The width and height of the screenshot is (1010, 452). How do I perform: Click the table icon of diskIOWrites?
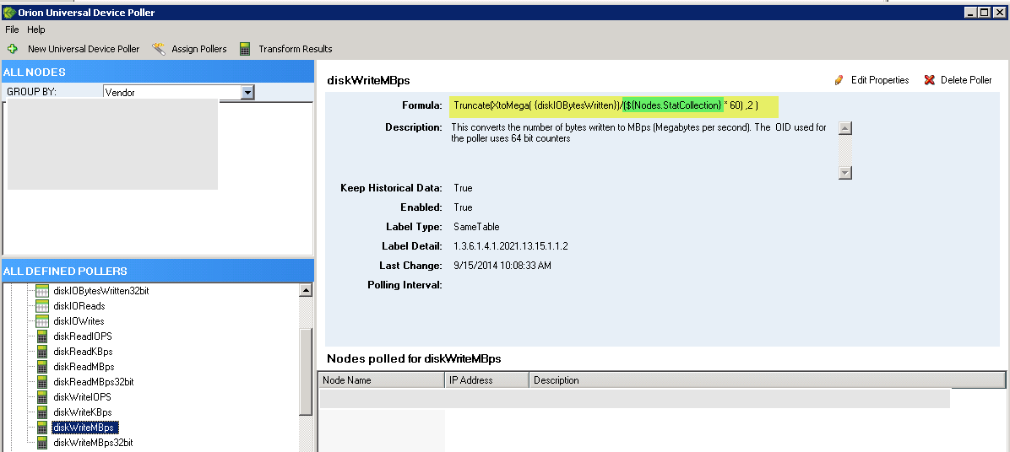[42, 320]
